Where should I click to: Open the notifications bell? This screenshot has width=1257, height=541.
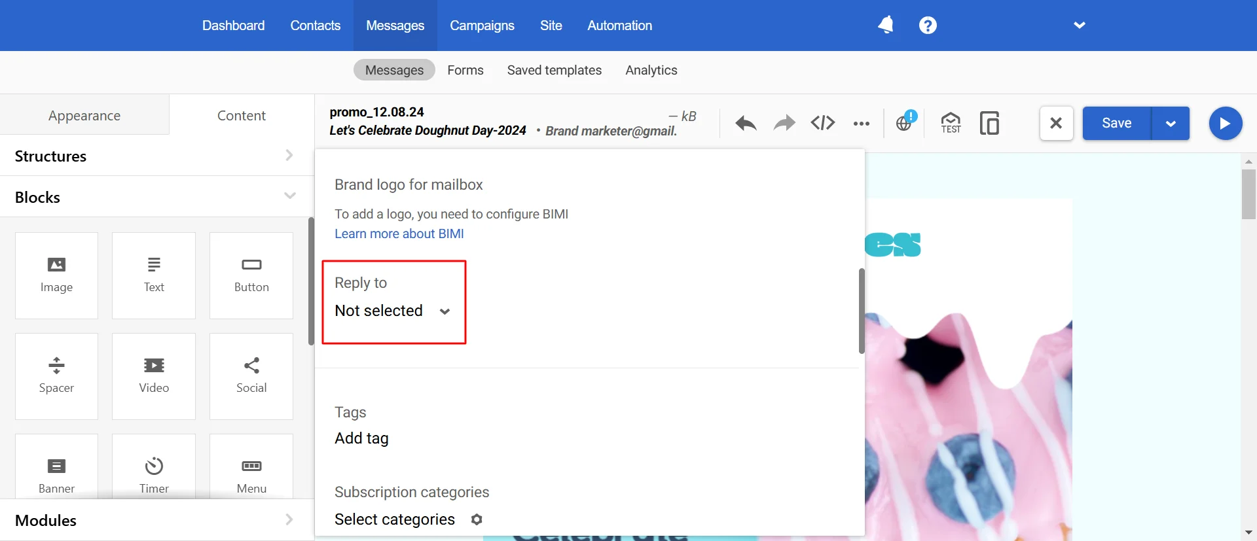click(x=886, y=25)
